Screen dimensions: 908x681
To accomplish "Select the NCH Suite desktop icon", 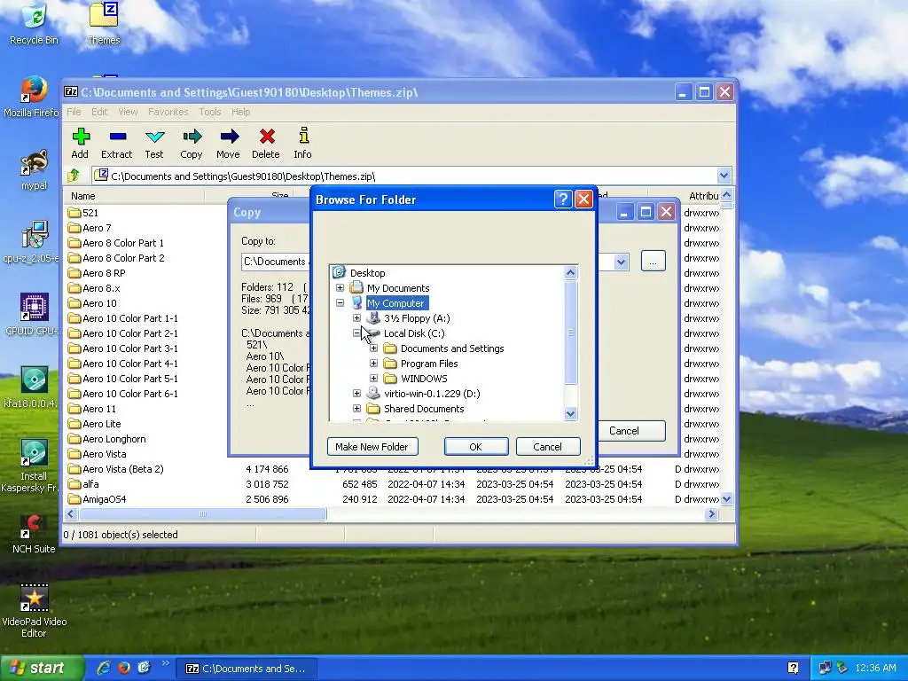I will (34, 534).
